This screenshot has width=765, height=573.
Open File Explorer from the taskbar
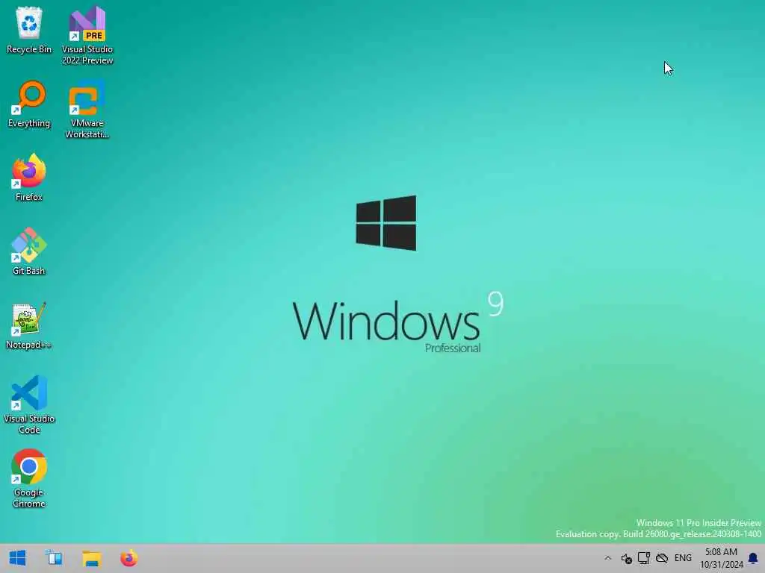(x=91, y=558)
